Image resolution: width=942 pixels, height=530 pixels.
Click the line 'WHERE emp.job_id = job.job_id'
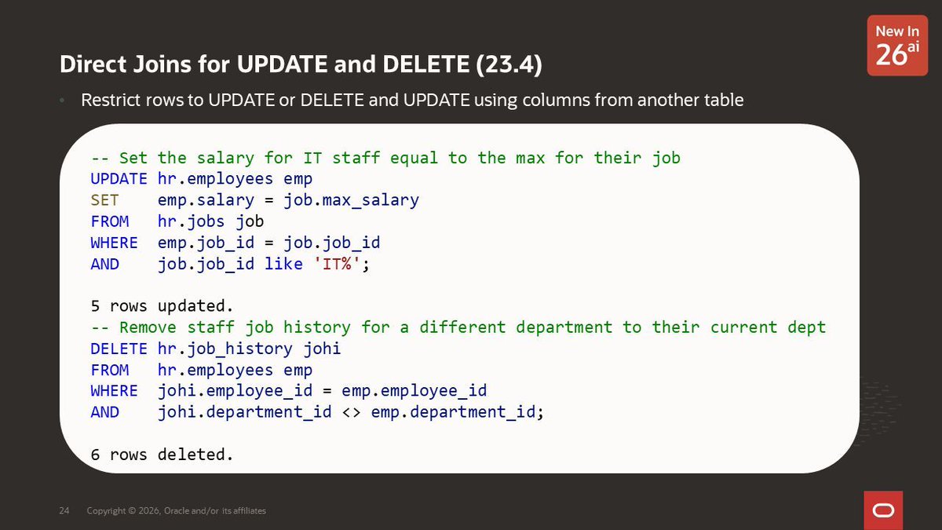235,243
